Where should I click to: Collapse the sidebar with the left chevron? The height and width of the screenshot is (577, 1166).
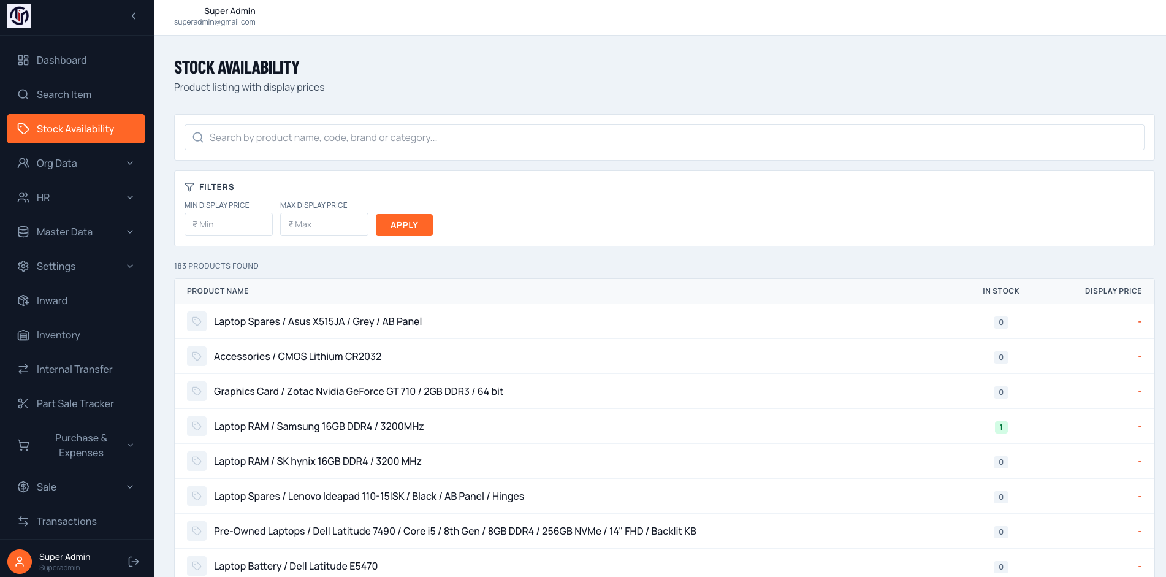pyautogui.click(x=134, y=16)
